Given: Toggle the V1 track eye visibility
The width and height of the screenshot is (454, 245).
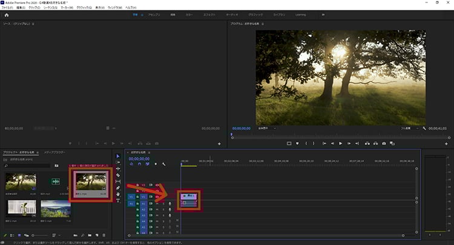Looking at the screenshot, I should coord(157,197).
